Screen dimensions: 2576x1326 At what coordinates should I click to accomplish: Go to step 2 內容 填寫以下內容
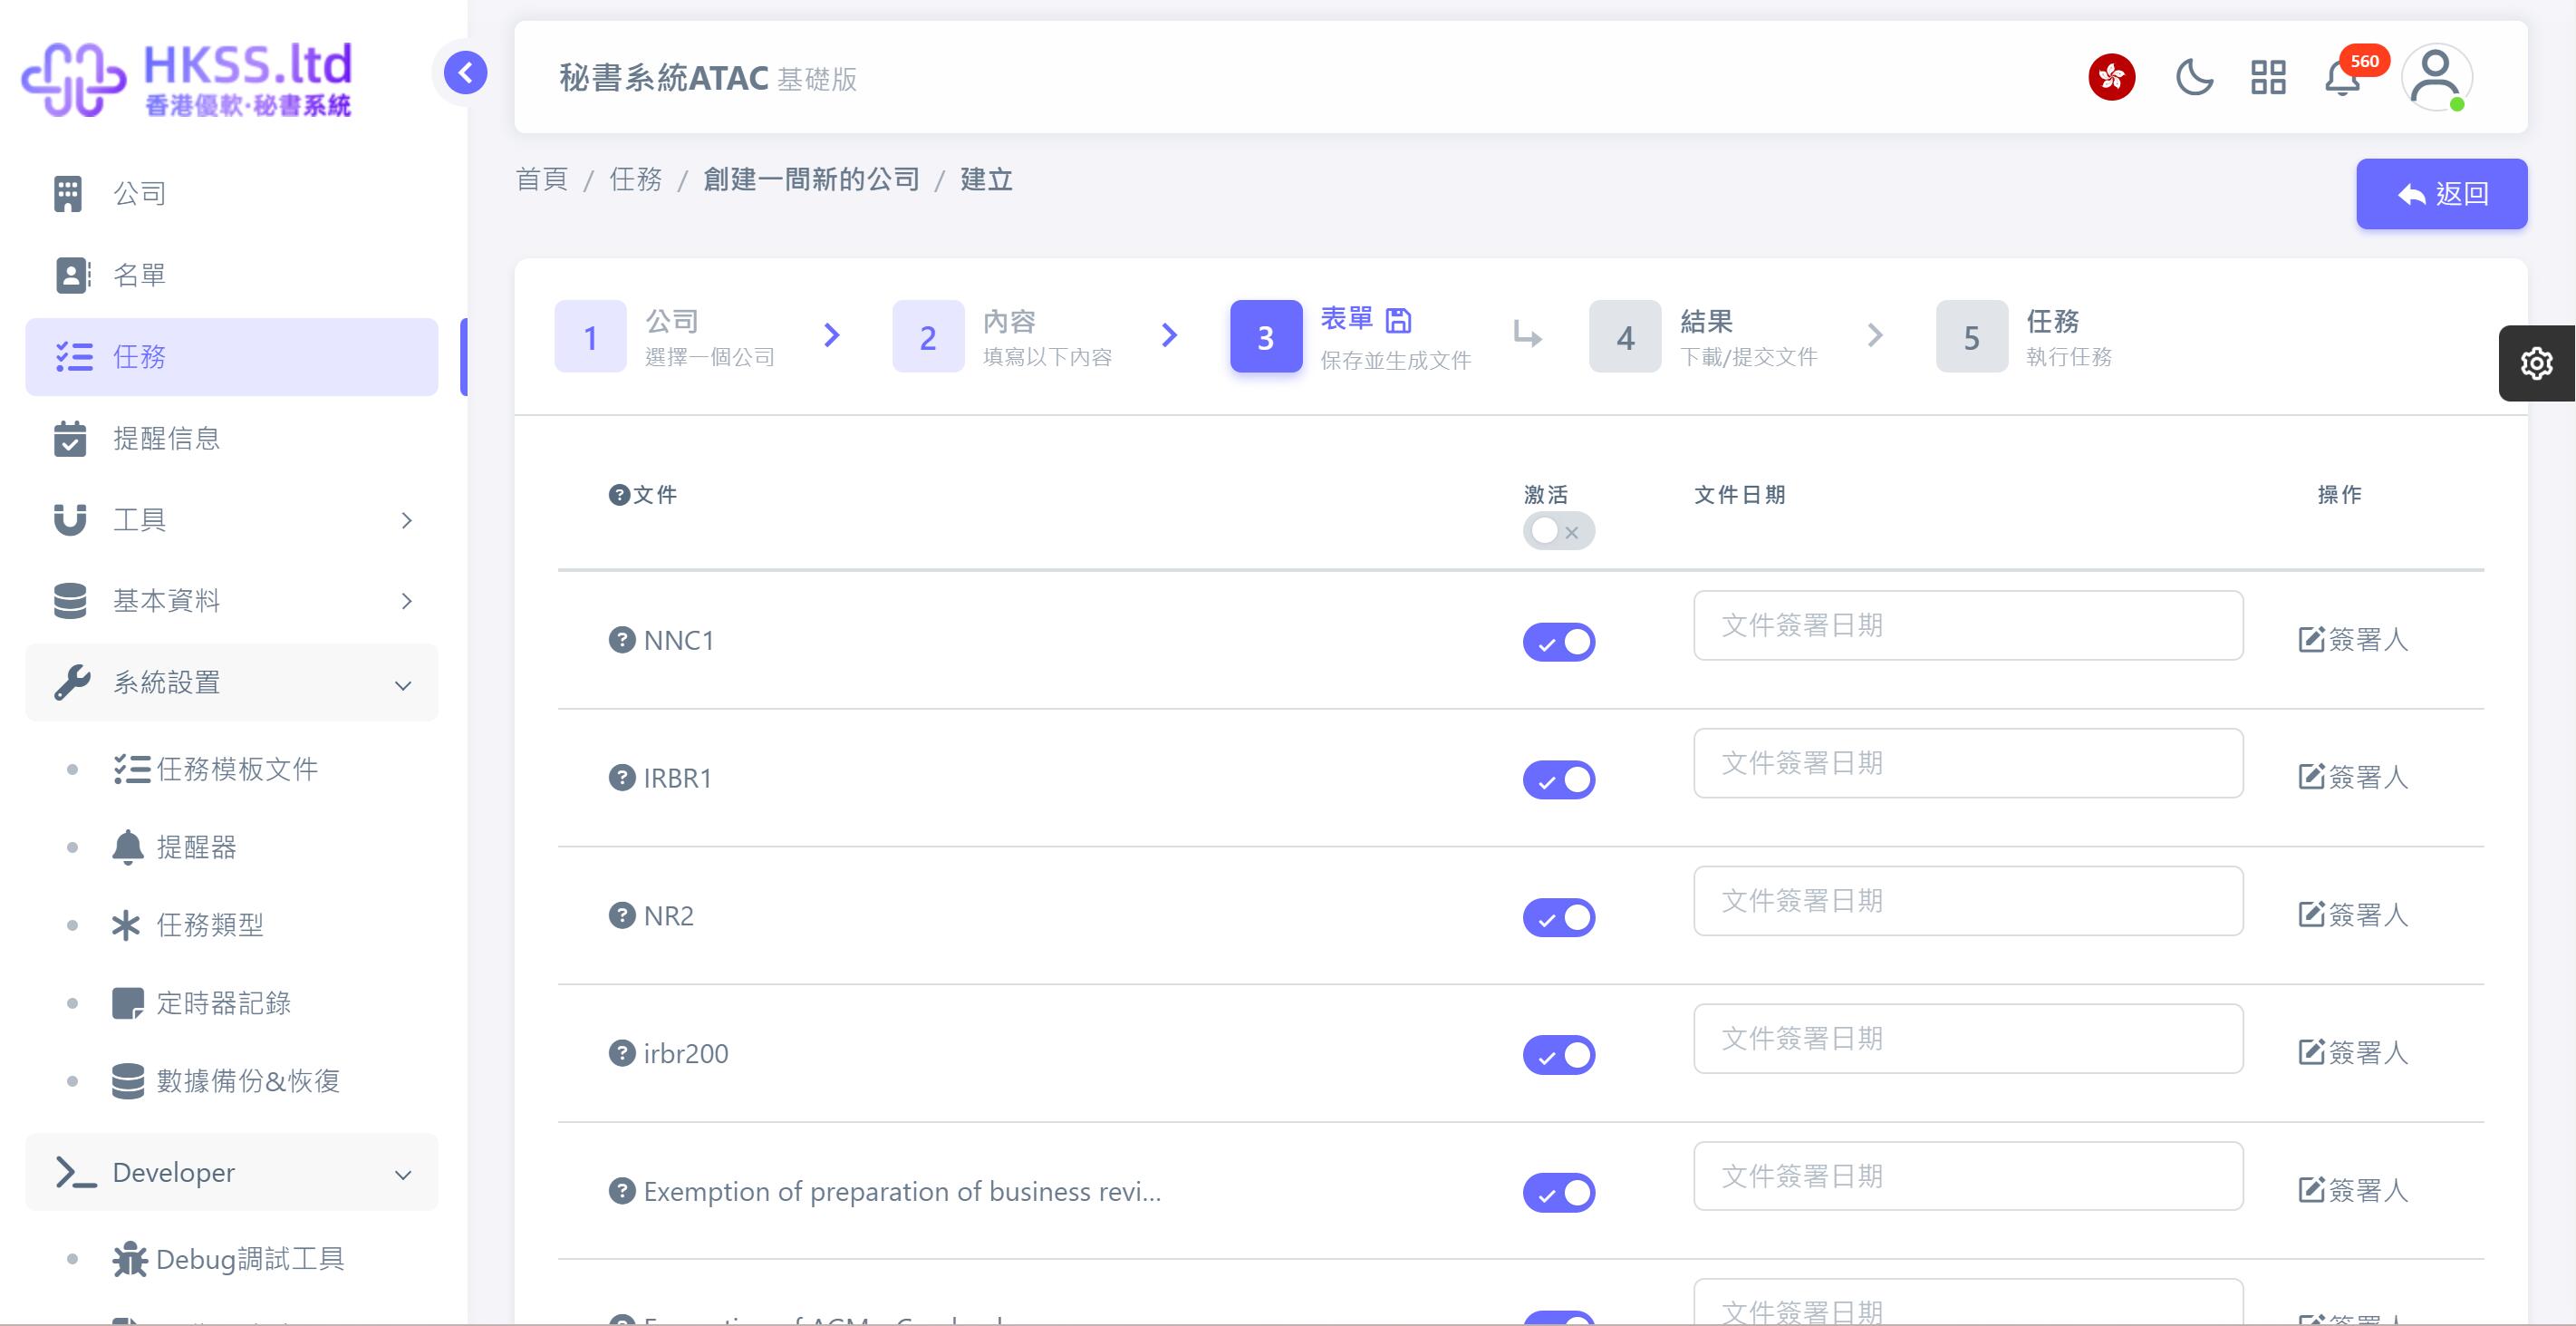point(1003,337)
